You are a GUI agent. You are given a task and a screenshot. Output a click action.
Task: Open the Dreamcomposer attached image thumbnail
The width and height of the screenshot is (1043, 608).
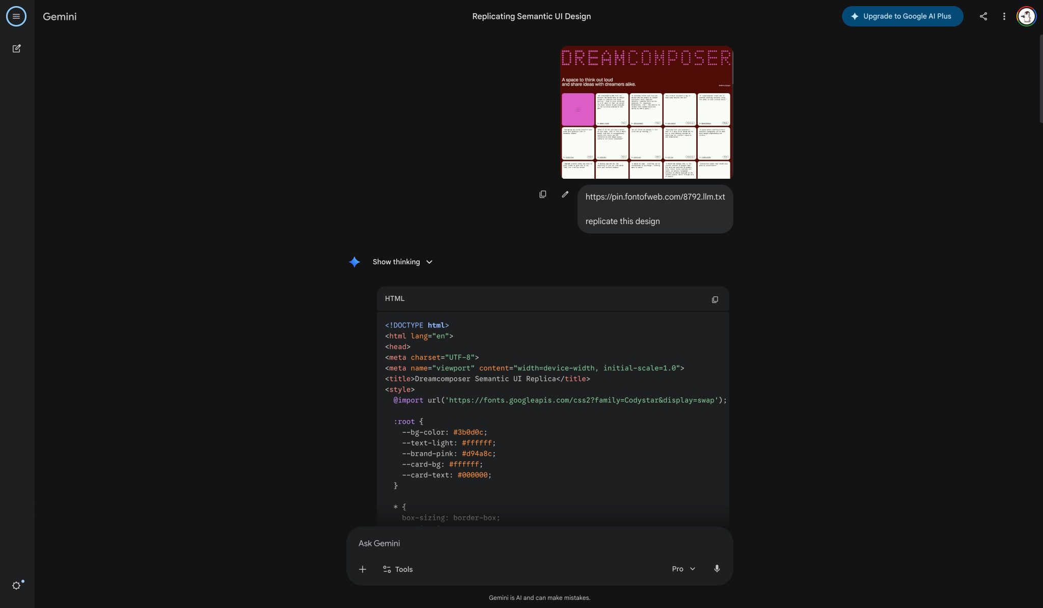pyautogui.click(x=646, y=112)
